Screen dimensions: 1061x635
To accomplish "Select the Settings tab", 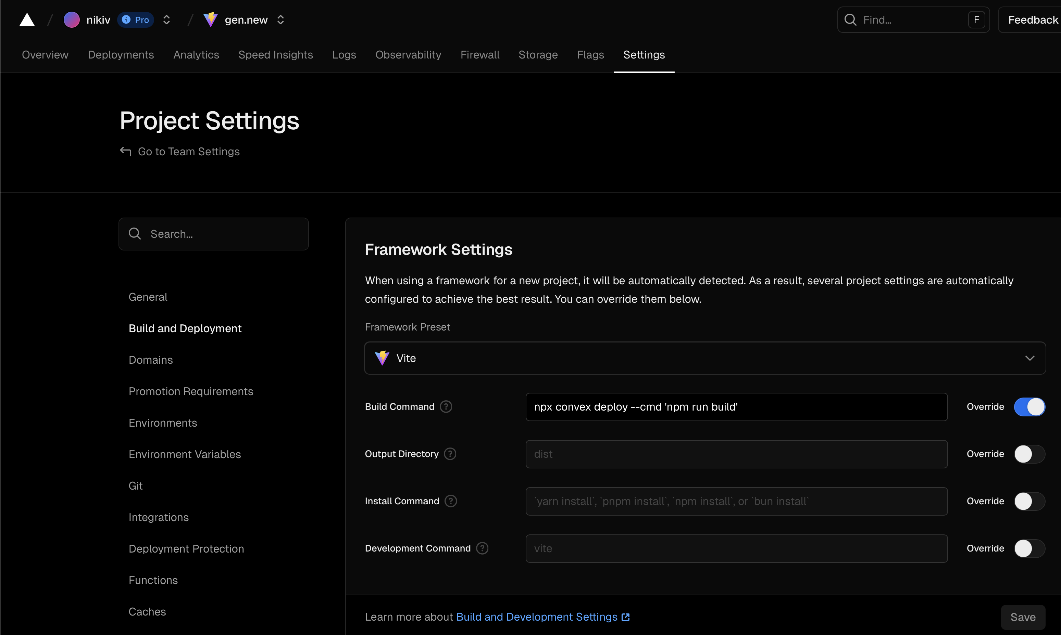I will point(644,55).
